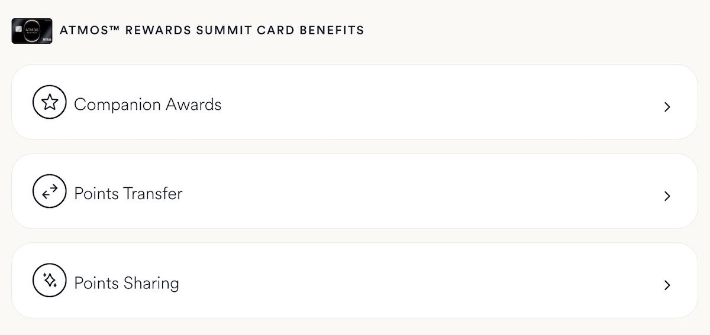Click the ATMOS logo on the card image
Image resolution: width=710 pixels, height=335 pixels.
point(32,30)
